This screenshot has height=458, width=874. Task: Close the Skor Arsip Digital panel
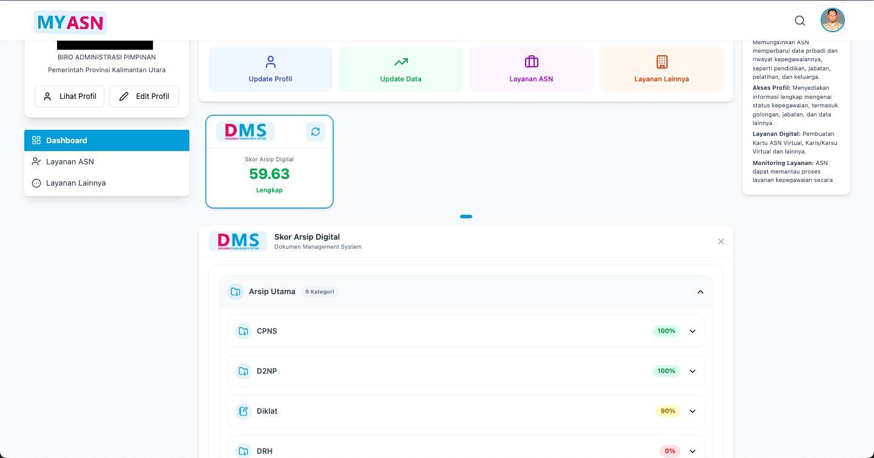[x=721, y=241]
